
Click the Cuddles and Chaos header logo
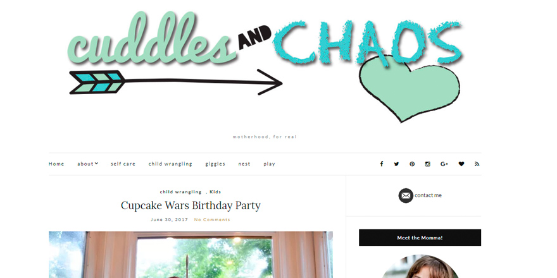pyautogui.click(x=265, y=67)
